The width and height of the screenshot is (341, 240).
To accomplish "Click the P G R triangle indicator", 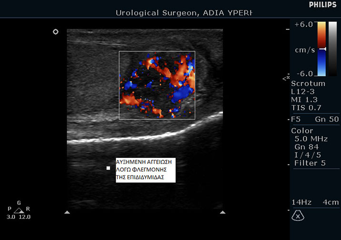I will 19,210.
